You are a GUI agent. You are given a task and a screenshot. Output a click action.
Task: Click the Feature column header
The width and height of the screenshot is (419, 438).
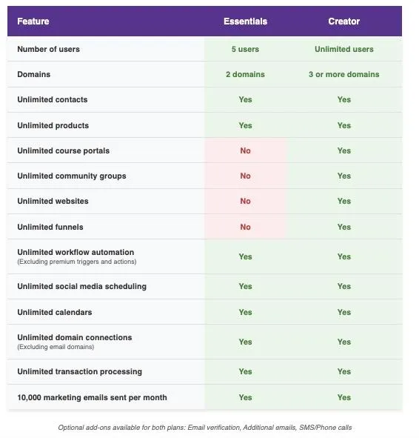coord(33,21)
